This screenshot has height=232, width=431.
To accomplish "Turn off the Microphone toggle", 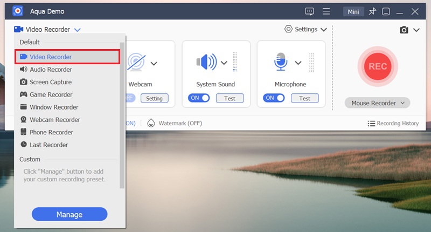I will [x=273, y=98].
